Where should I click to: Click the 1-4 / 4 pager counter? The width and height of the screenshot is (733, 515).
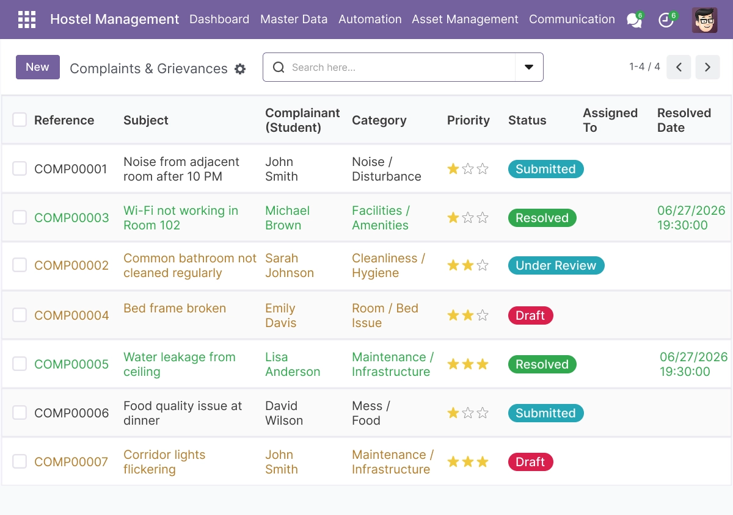644,67
